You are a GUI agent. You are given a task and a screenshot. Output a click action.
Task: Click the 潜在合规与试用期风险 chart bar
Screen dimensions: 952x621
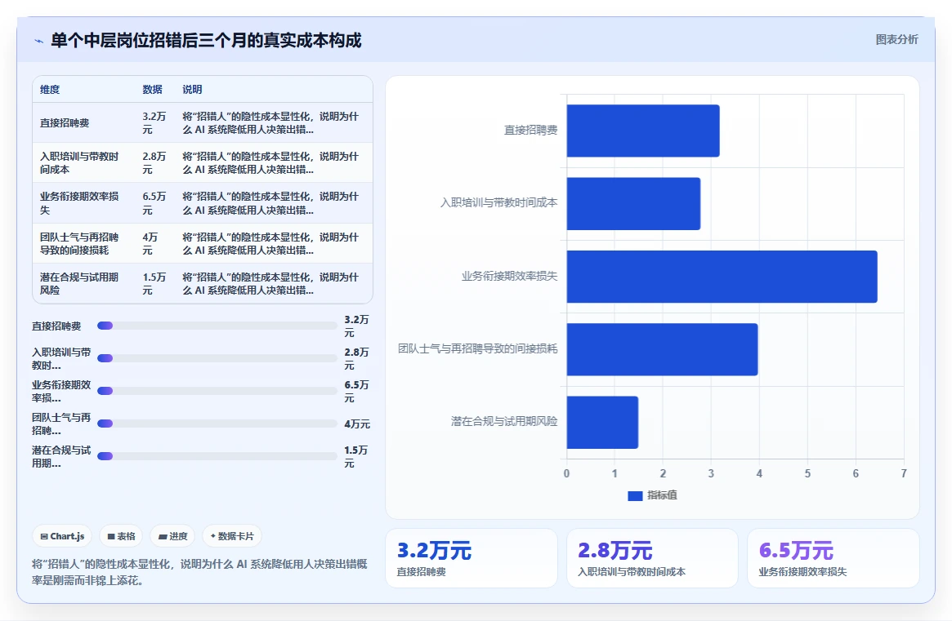tap(602, 422)
